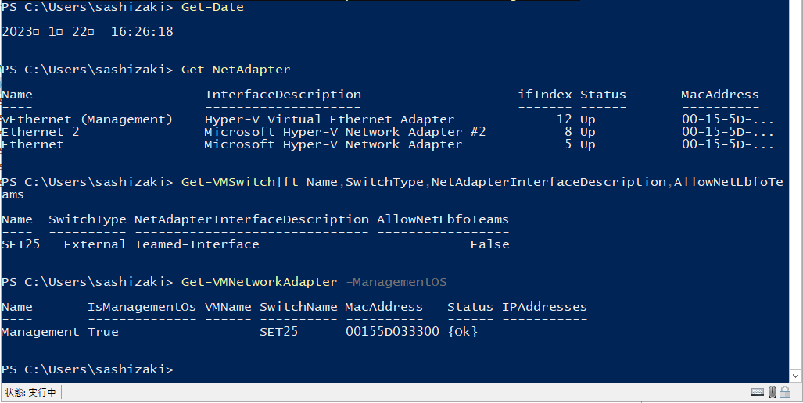Click the mouse capture status icon

pos(773,392)
